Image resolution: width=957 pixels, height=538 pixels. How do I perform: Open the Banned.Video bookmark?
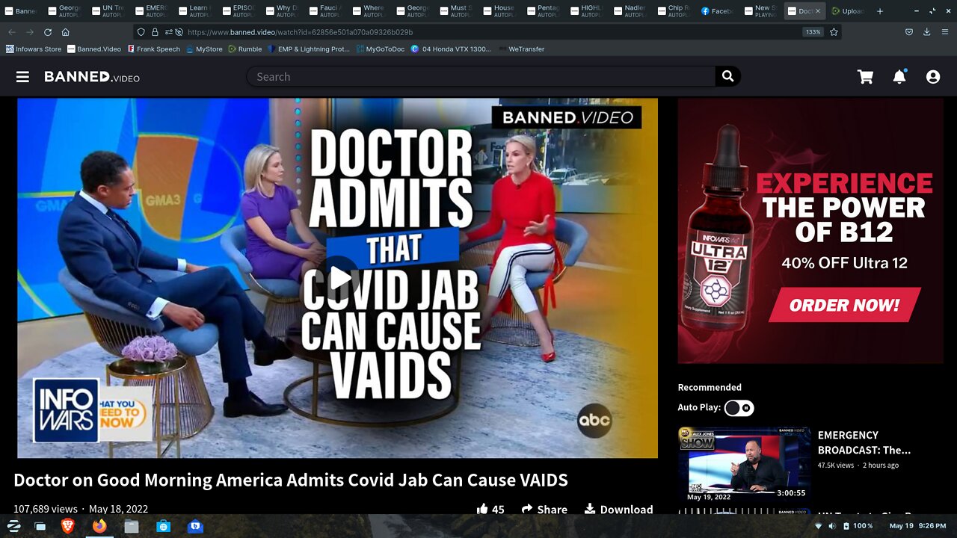coord(94,49)
